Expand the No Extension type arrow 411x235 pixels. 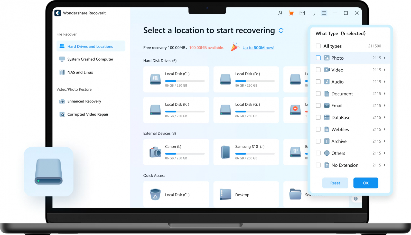[385, 165]
